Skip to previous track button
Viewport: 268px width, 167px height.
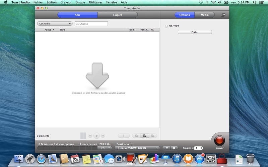90,136
